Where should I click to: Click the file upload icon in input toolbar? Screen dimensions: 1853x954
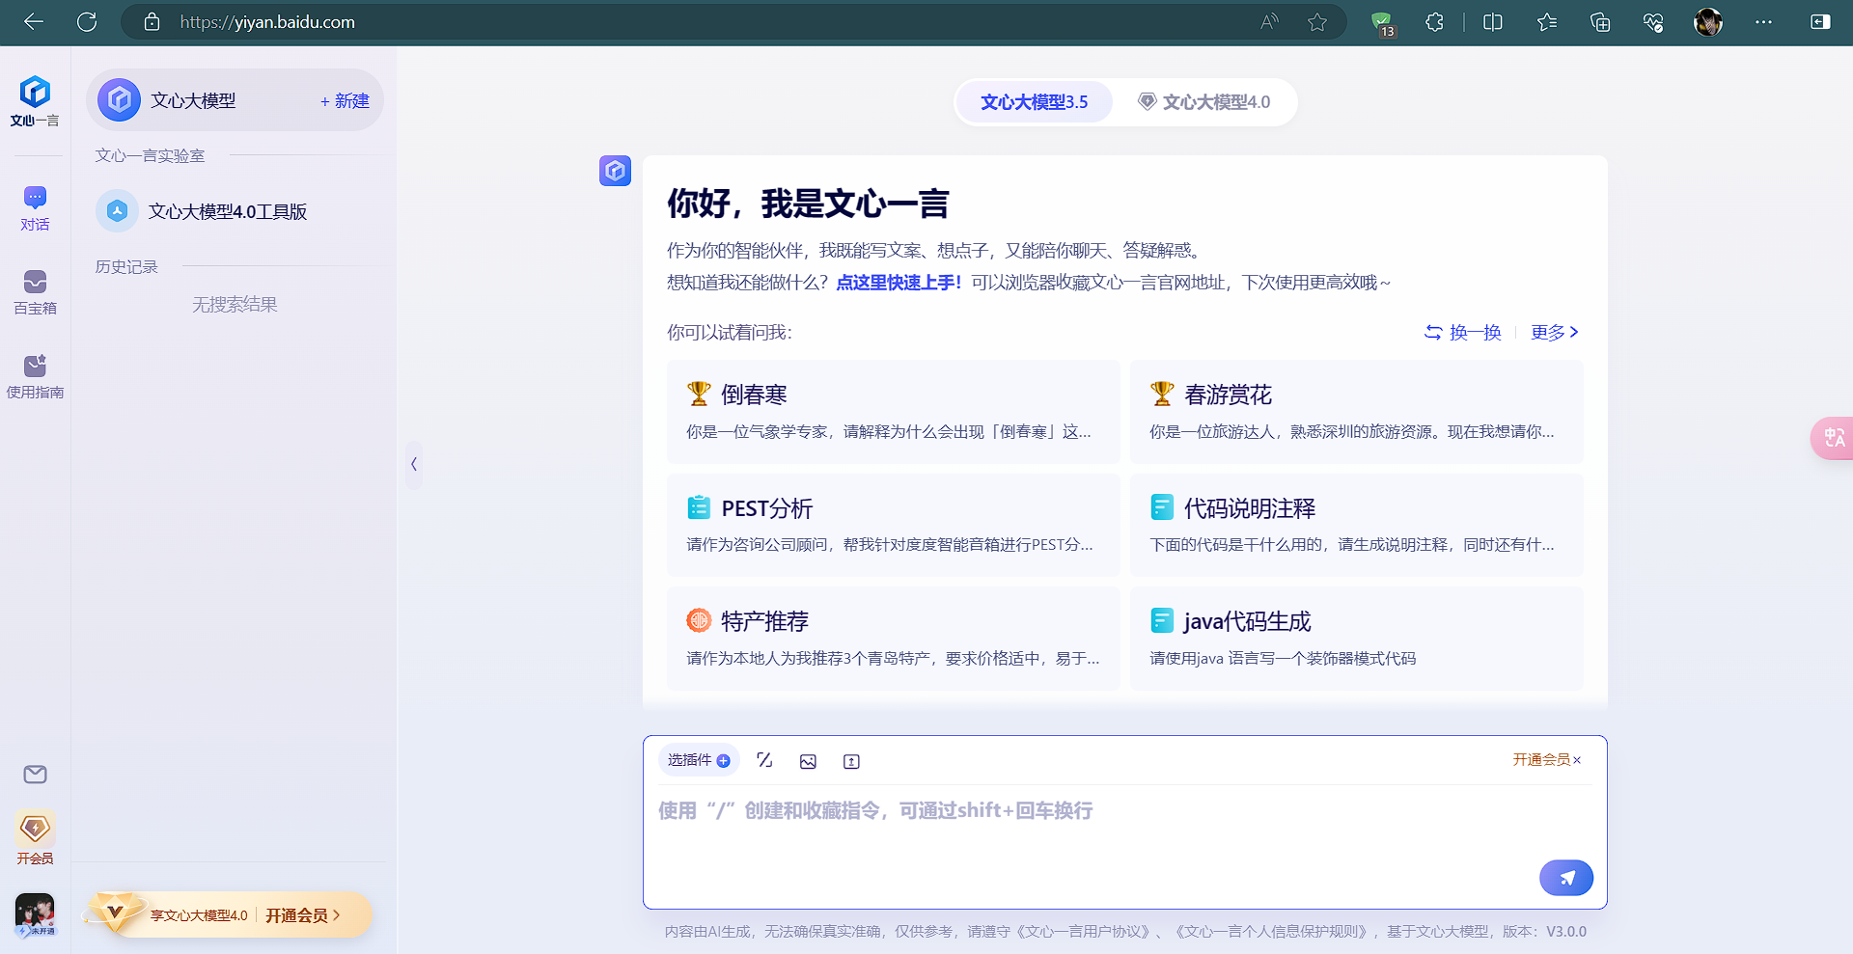[851, 761]
